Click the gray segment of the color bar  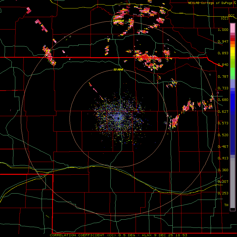(233, 183)
